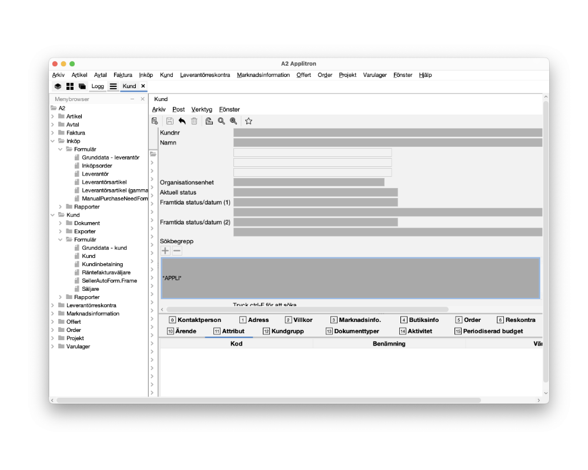Select the Periodiserad budget tab
The width and height of the screenshot is (588, 470).
[489, 331]
